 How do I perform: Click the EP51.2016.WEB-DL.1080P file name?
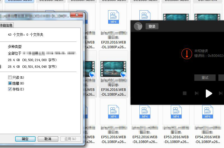(113, 139)
